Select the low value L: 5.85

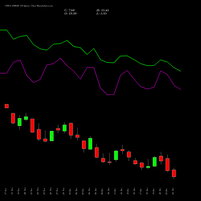tap(102, 14)
